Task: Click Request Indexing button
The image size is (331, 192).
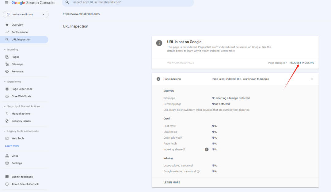Action: pyautogui.click(x=302, y=63)
